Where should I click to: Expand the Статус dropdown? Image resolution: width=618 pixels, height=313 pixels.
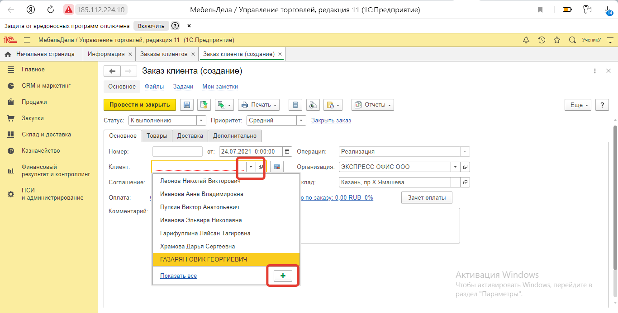click(x=201, y=121)
